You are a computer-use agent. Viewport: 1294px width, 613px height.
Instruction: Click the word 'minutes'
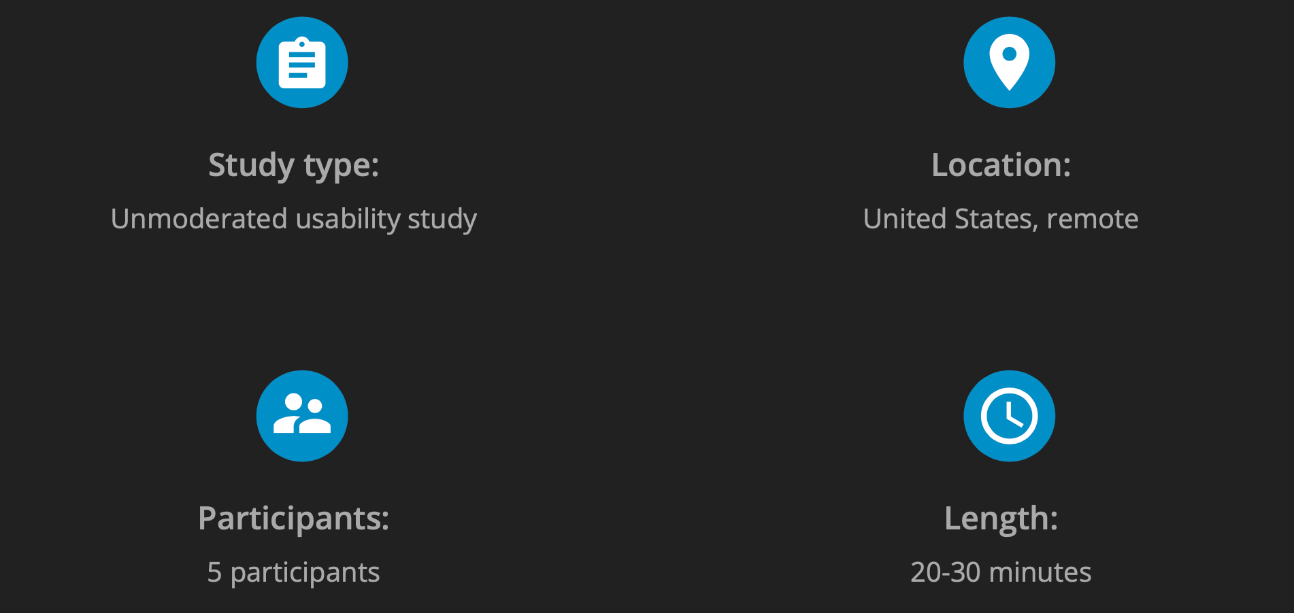1040,572
